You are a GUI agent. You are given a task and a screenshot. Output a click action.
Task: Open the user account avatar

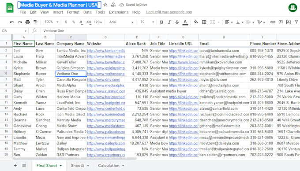click(293, 8)
